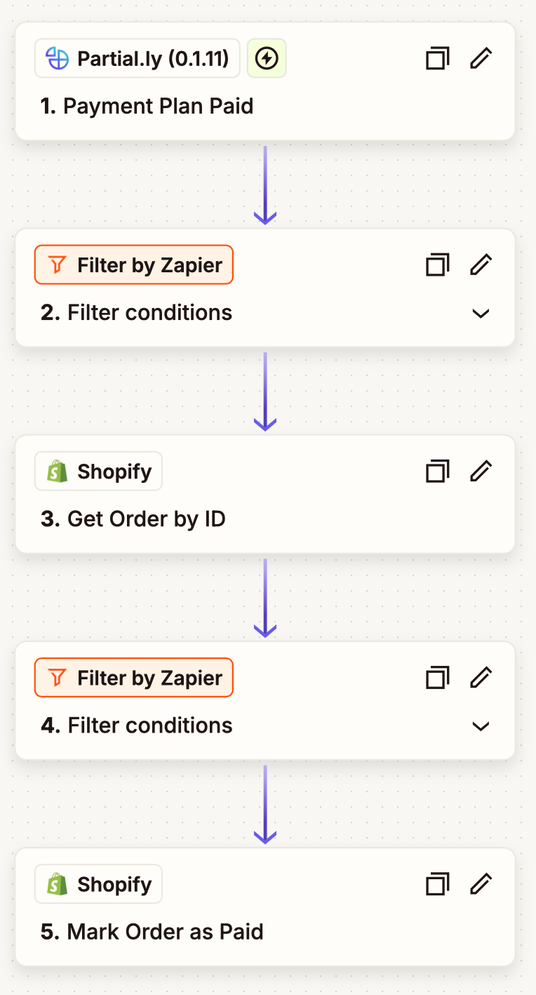This screenshot has height=995, width=536.
Task: Copy the Get Order by ID step
Action: [x=437, y=471]
